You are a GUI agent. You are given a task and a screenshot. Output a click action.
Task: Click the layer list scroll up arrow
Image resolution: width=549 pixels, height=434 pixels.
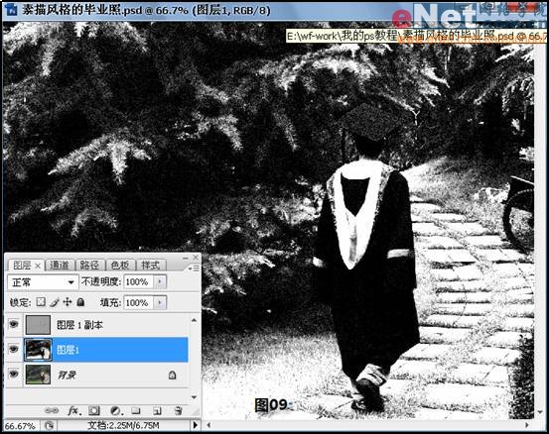click(x=194, y=320)
